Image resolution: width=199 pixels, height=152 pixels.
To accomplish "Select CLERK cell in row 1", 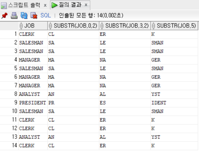I will [x=33, y=34].
